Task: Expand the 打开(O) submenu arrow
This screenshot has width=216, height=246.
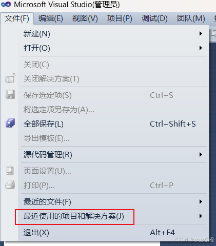Action: pos(201,48)
